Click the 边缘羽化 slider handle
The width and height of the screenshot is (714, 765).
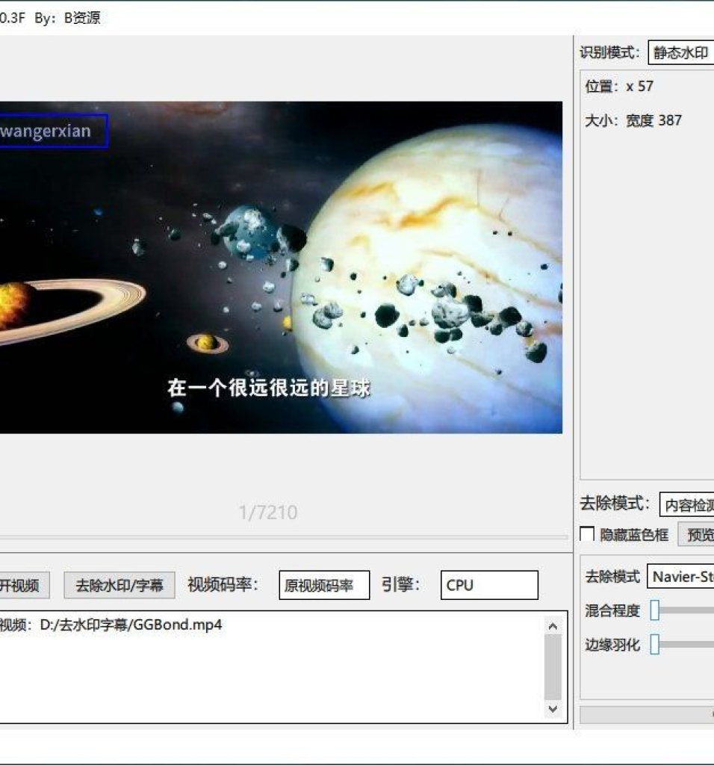point(655,644)
